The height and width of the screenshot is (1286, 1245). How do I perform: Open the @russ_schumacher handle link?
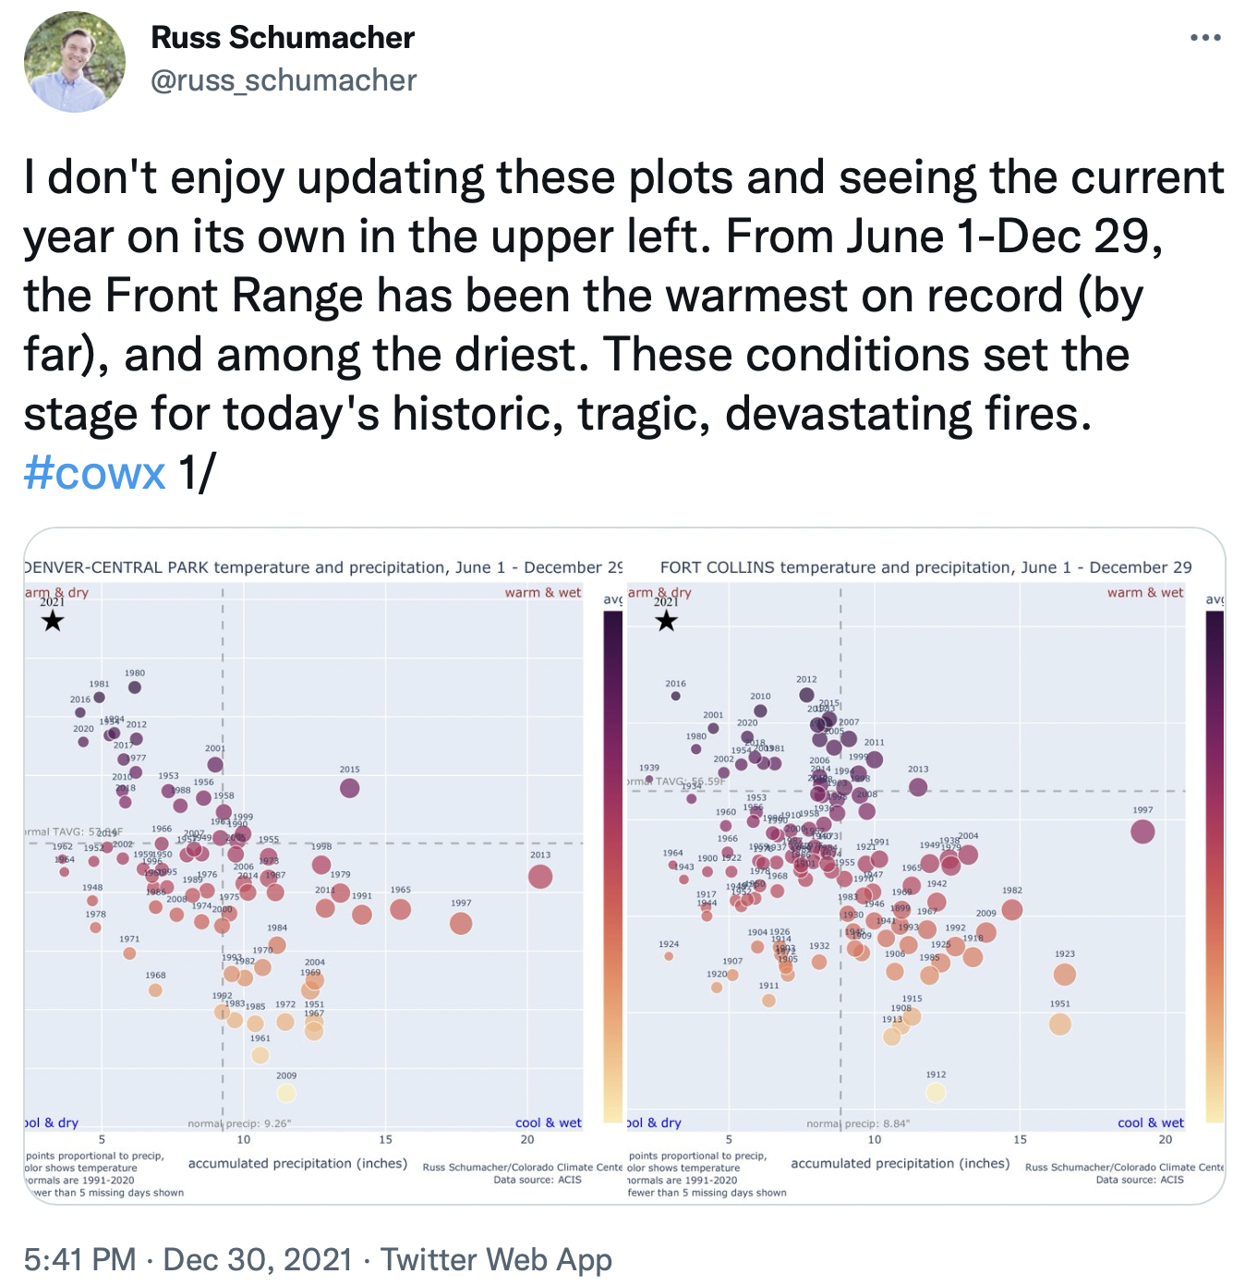tap(284, 81)
